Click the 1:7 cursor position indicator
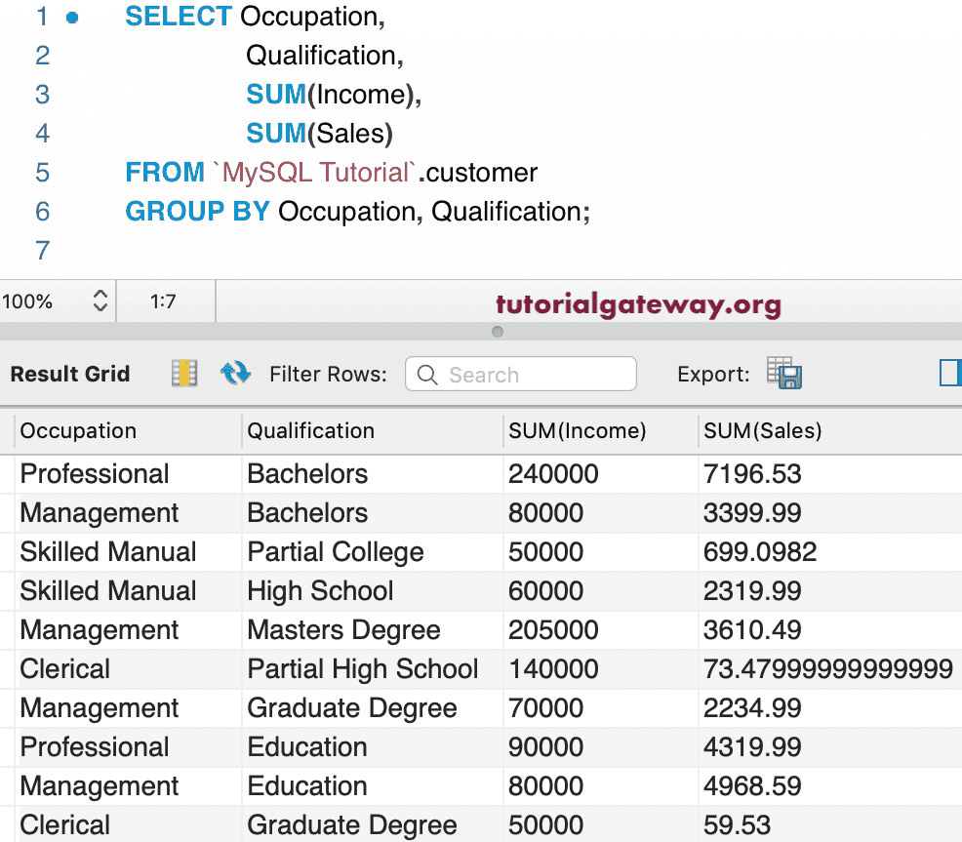Viewport: 962px width, 842px height. click(166, 301)
